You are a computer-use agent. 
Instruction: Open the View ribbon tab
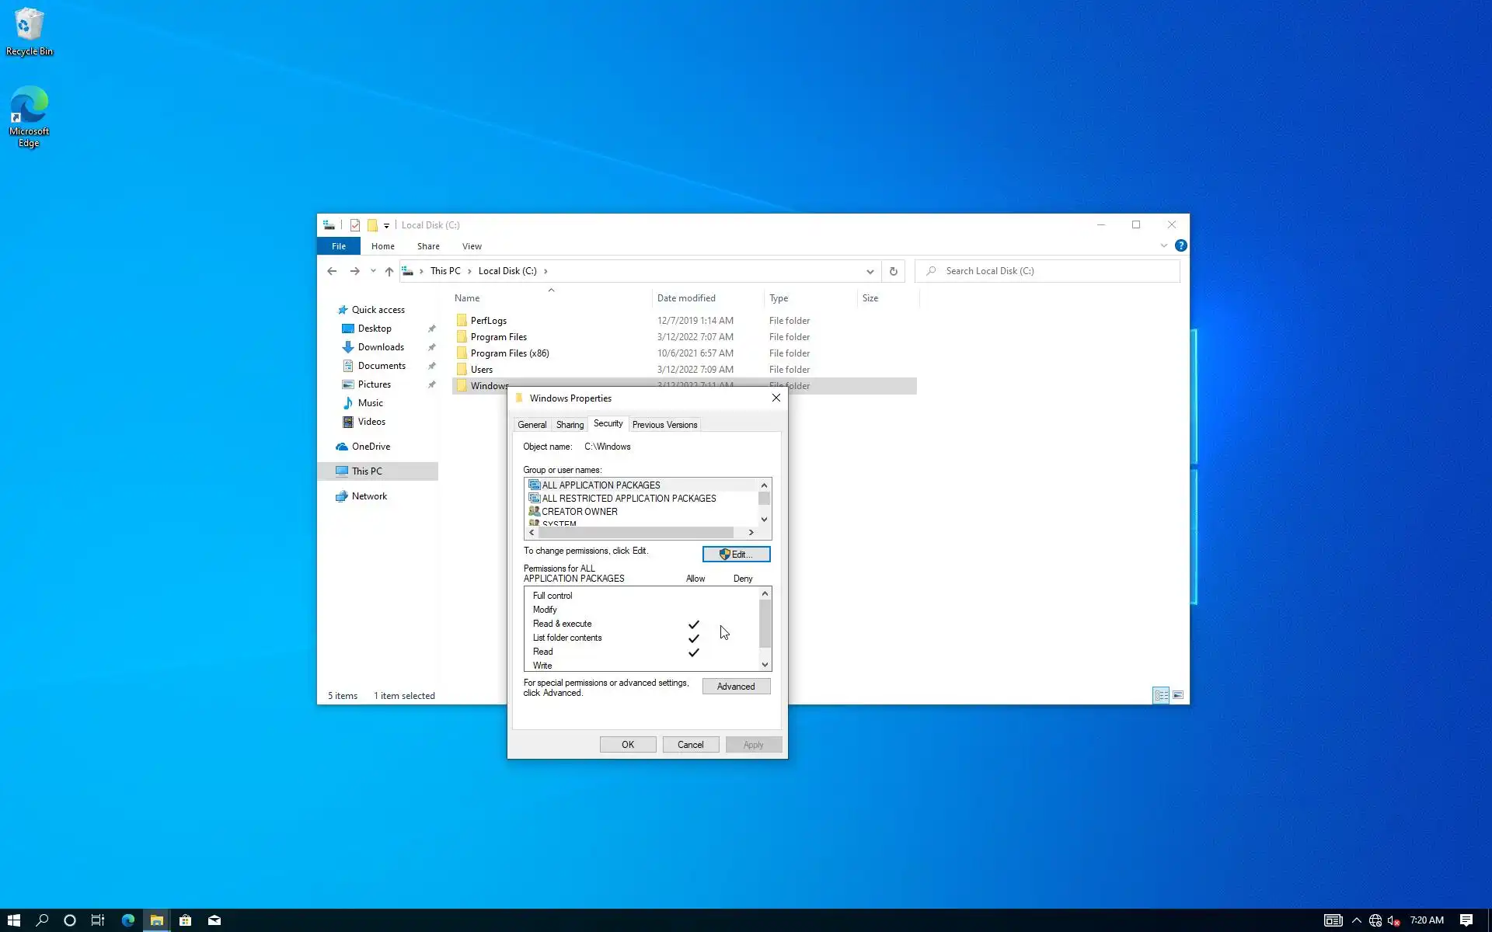[472, 246]
